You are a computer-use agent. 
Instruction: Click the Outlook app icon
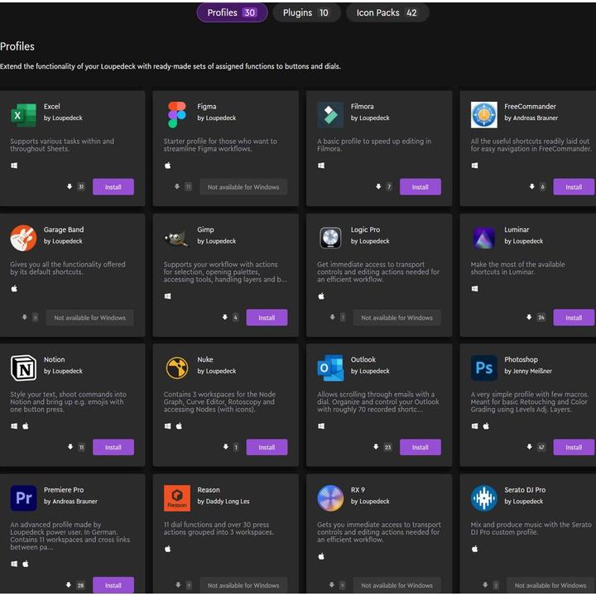pyautogui.click(x=330, y=368)
